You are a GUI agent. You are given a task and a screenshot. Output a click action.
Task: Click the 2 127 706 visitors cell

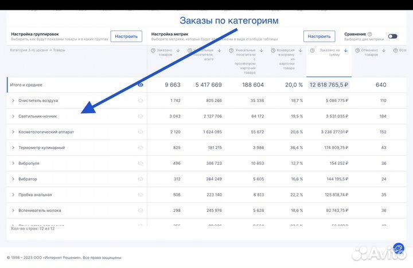pyautogui.click(x=213, y=116)
